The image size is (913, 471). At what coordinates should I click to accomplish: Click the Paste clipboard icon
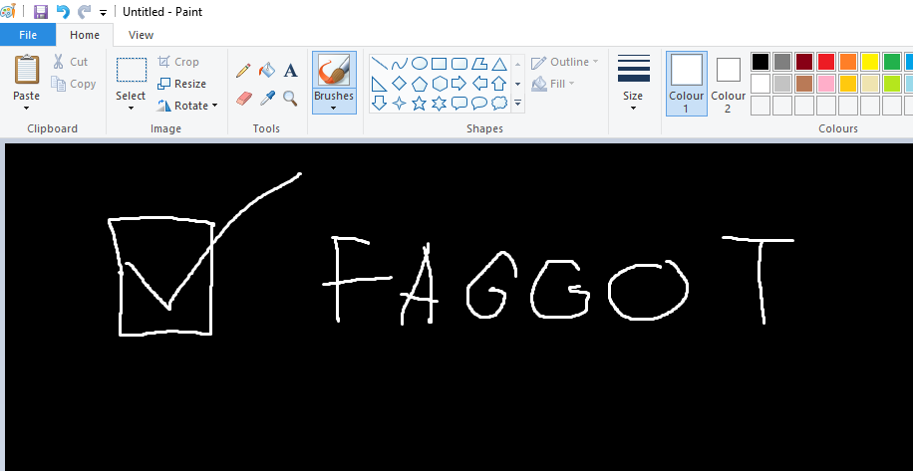click(x=27, y=70)
